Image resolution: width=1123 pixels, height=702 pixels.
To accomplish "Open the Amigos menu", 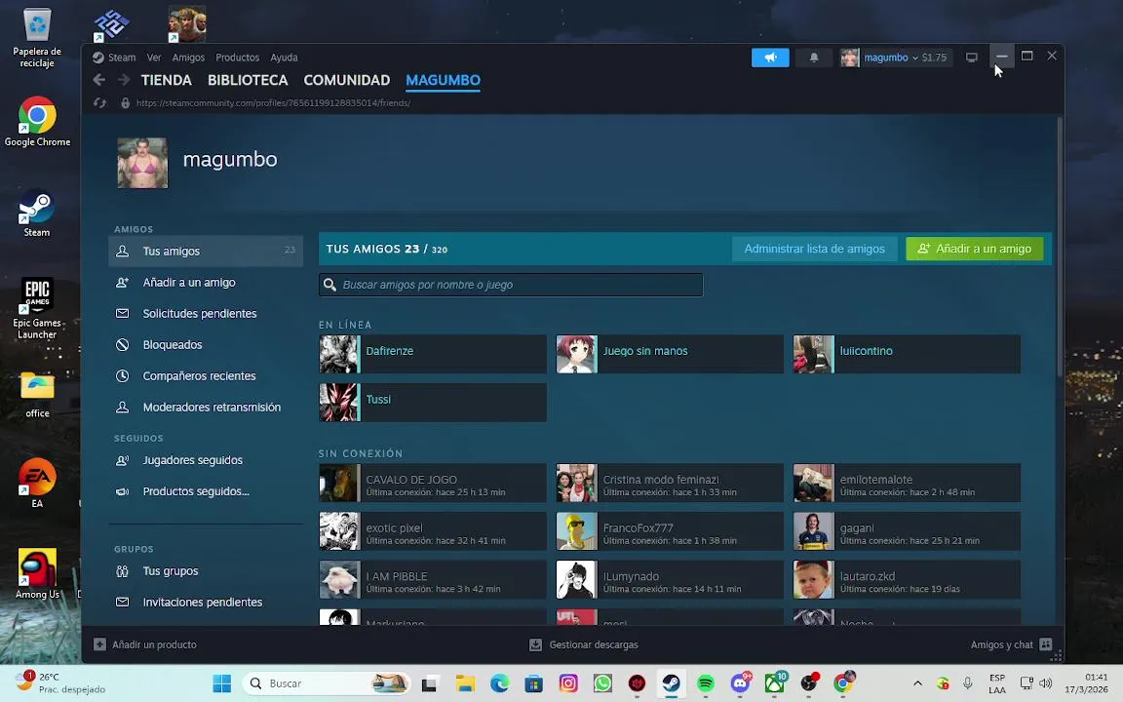I will [188, 58].
